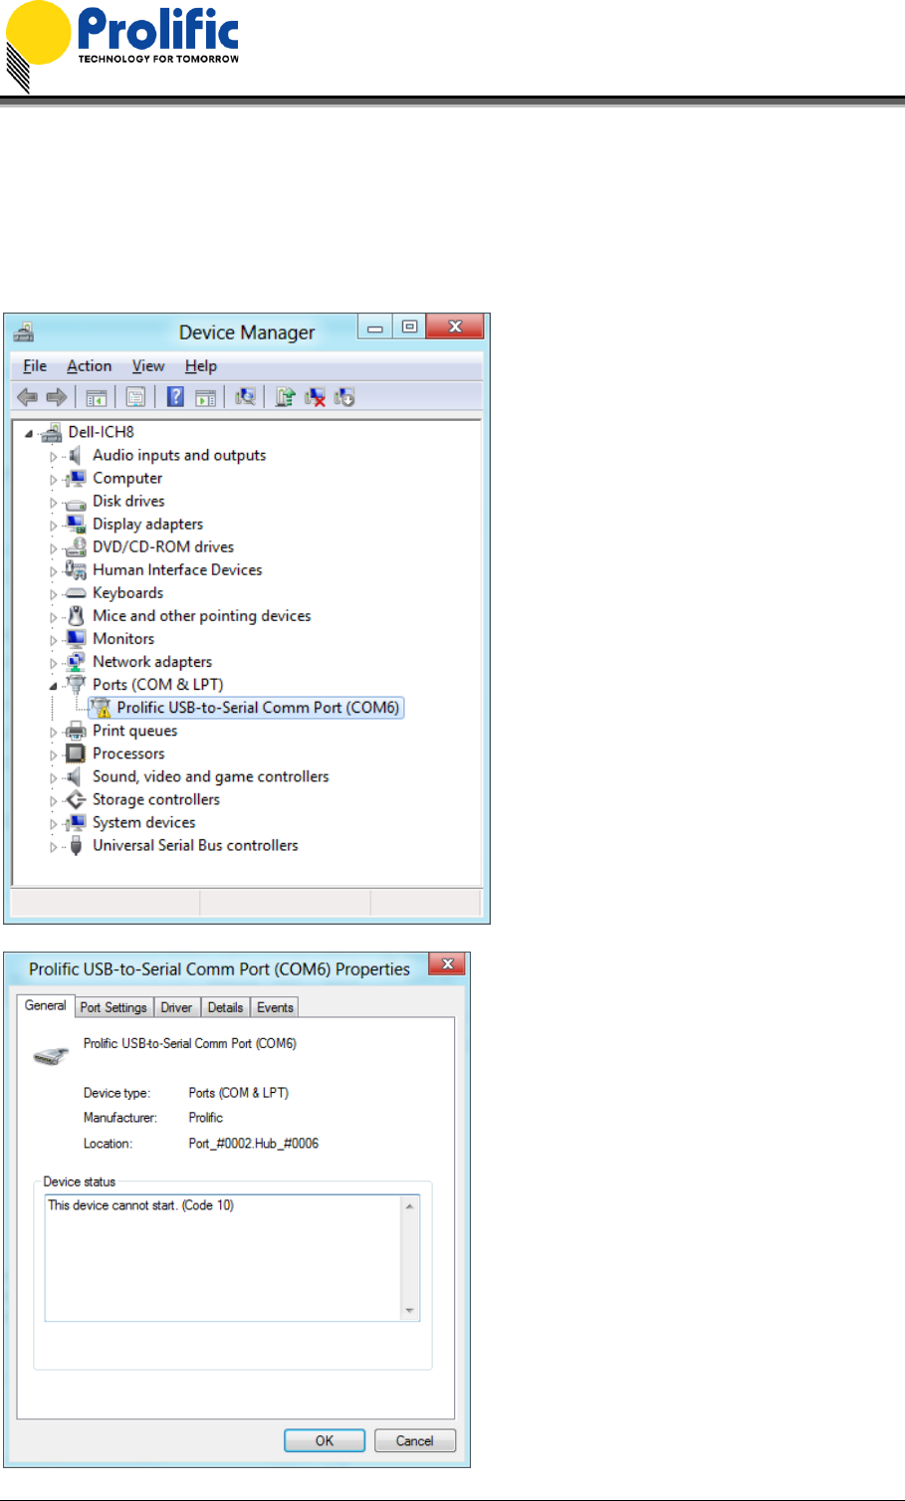
Task: Select the Human Interface Devices label
Action: 177,570
